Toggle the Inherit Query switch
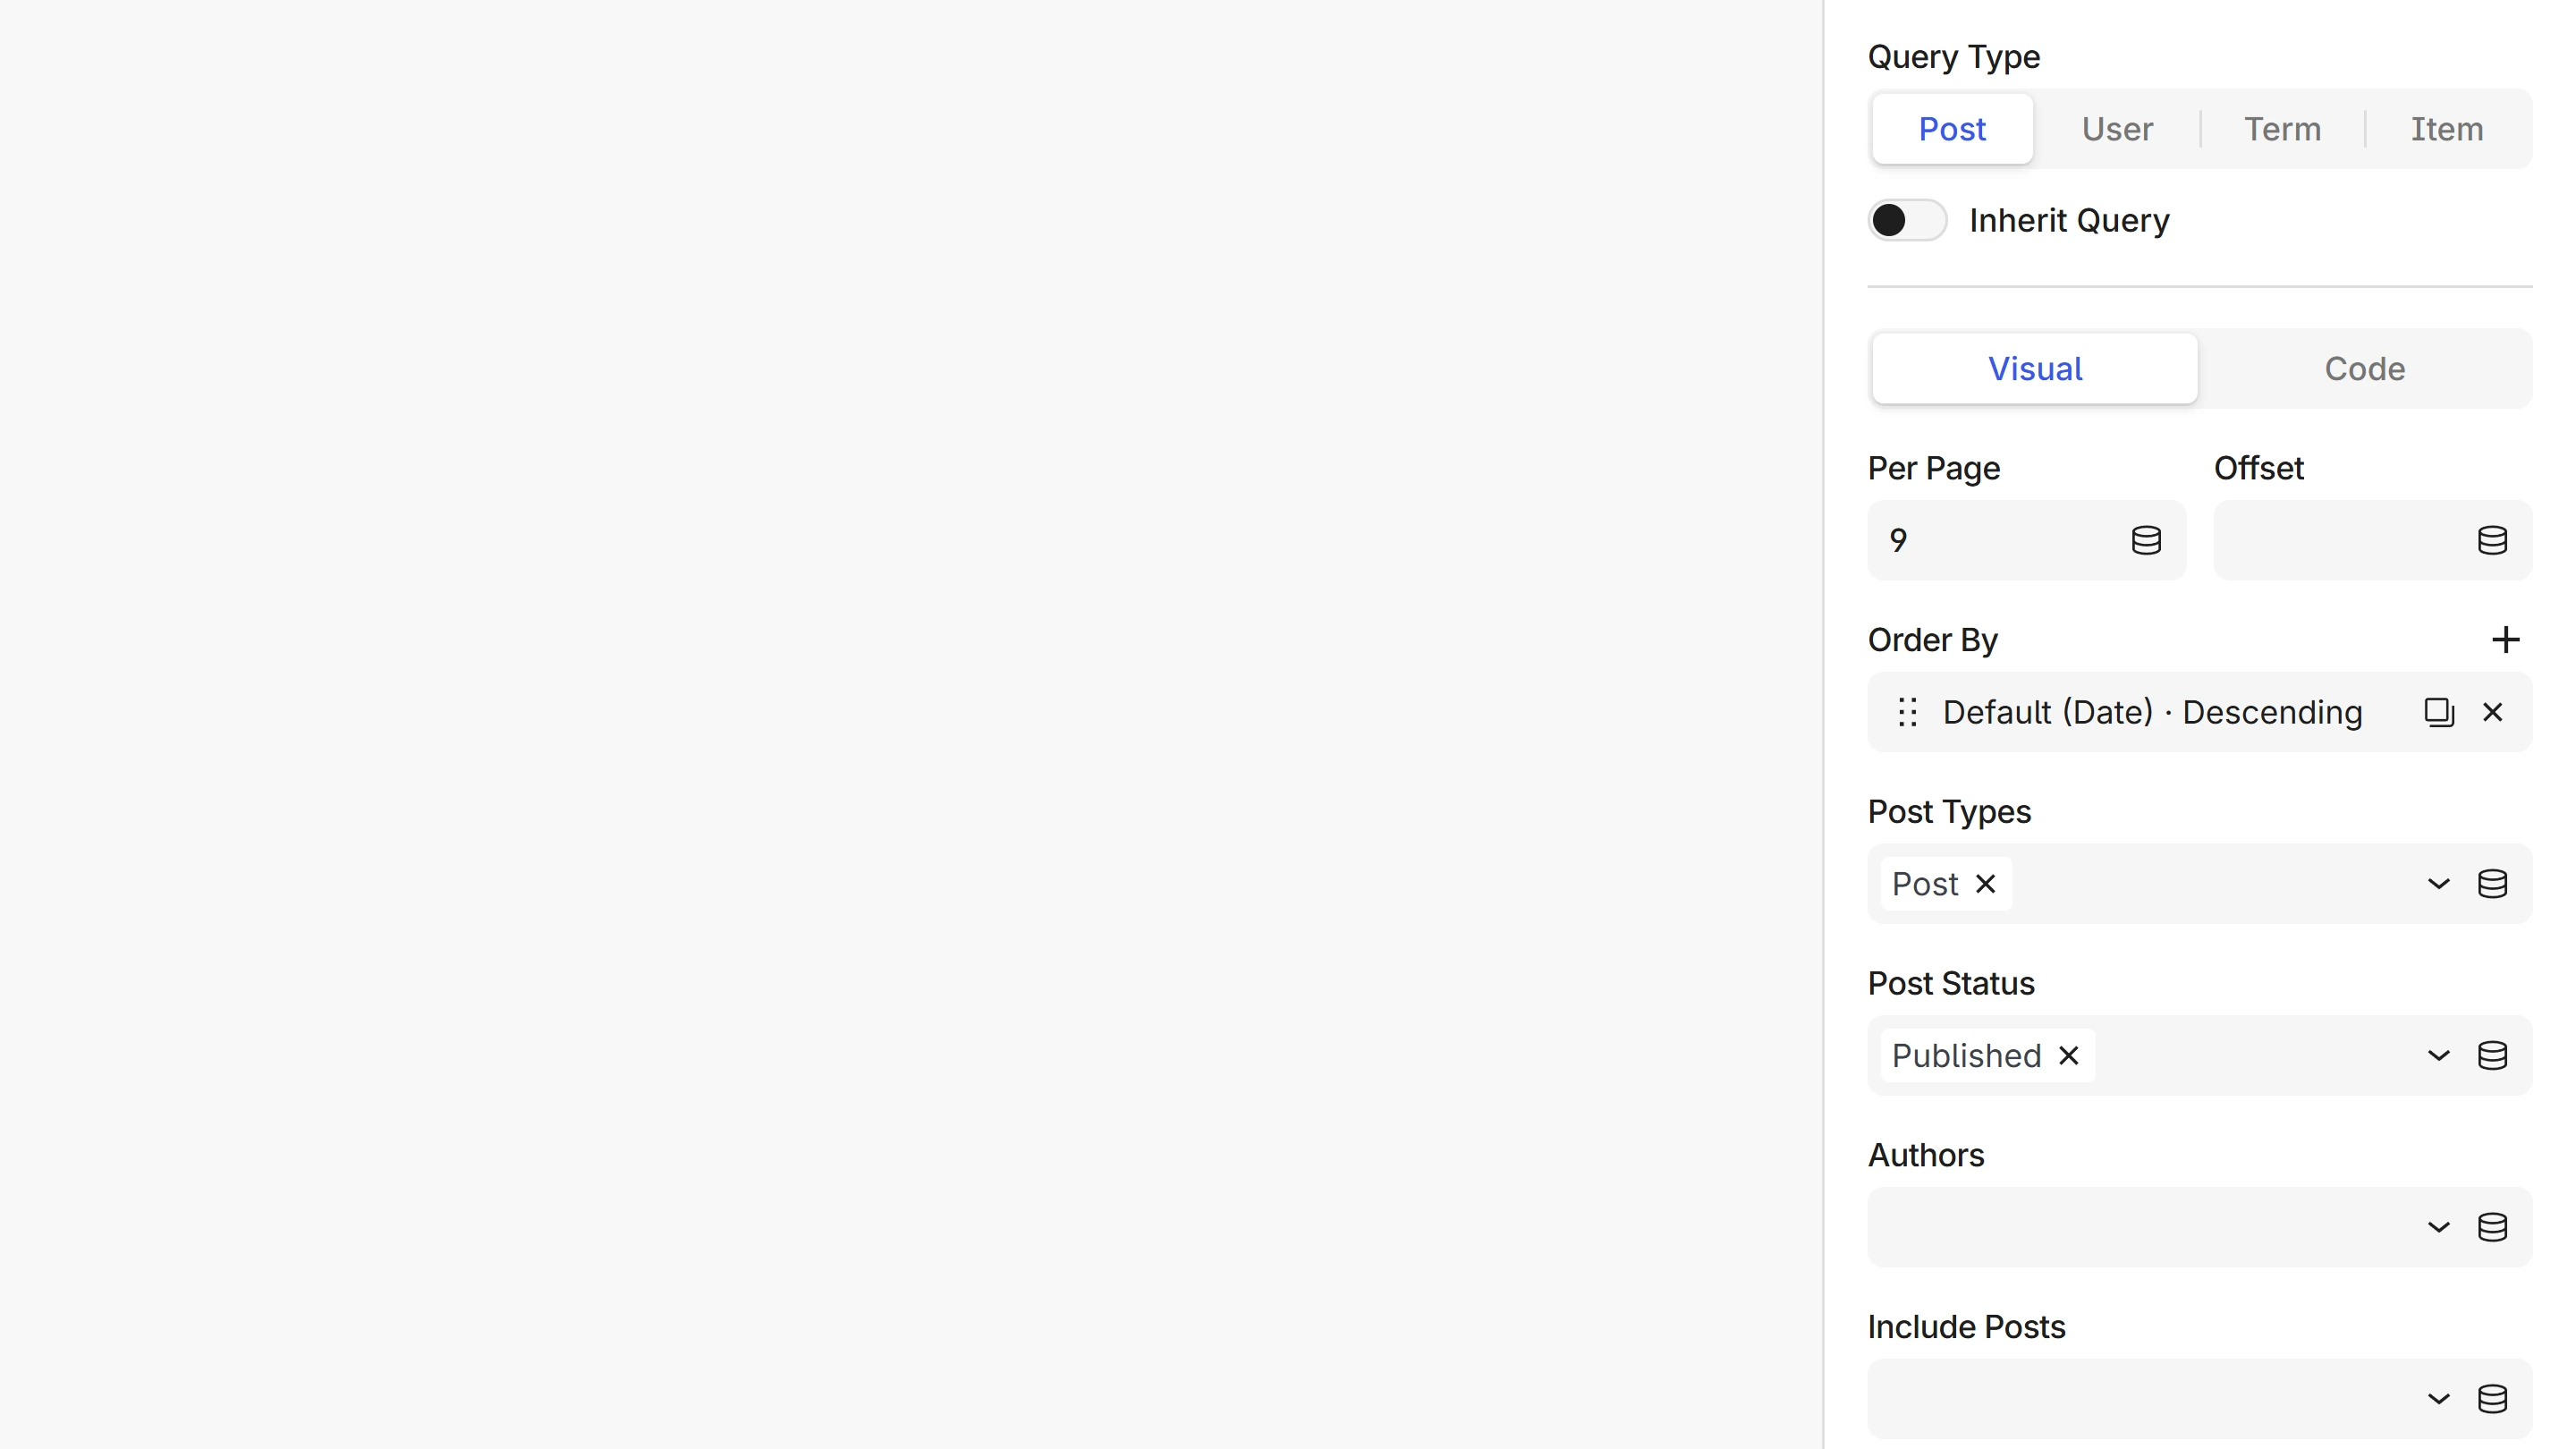2576x1449 pixels. click(x=1907, y=220)
